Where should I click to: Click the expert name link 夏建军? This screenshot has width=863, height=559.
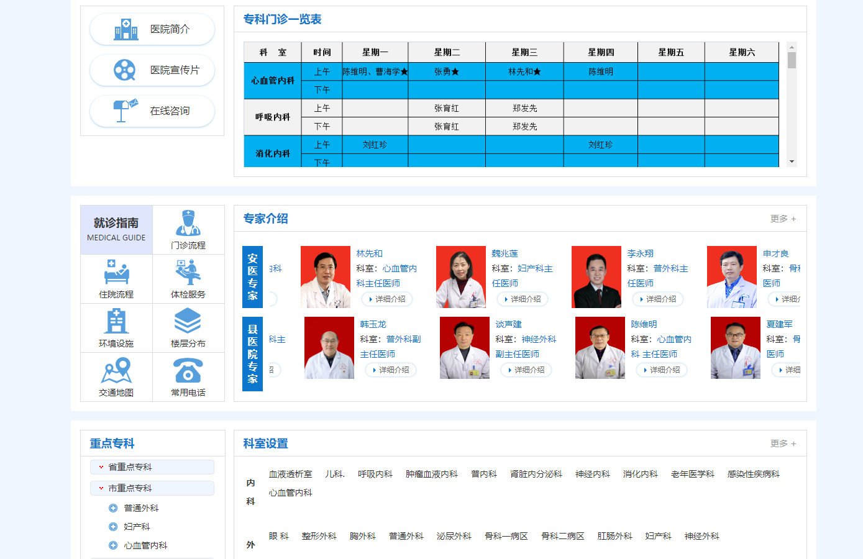(x=780, y=324)
